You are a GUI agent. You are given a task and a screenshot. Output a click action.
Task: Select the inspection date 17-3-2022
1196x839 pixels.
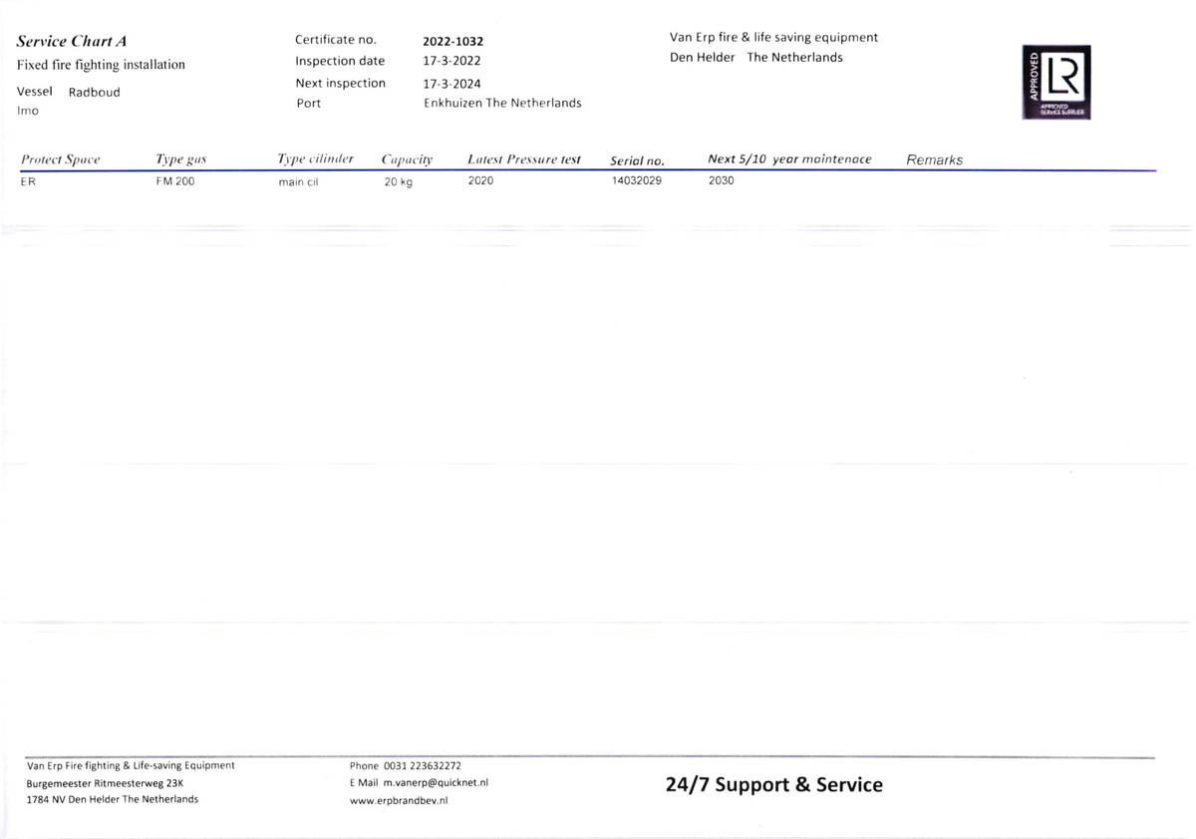451,62
